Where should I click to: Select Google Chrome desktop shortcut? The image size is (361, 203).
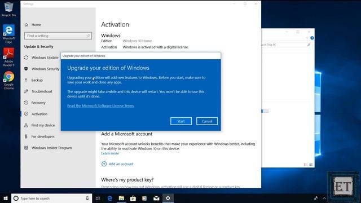click(8, 80)
